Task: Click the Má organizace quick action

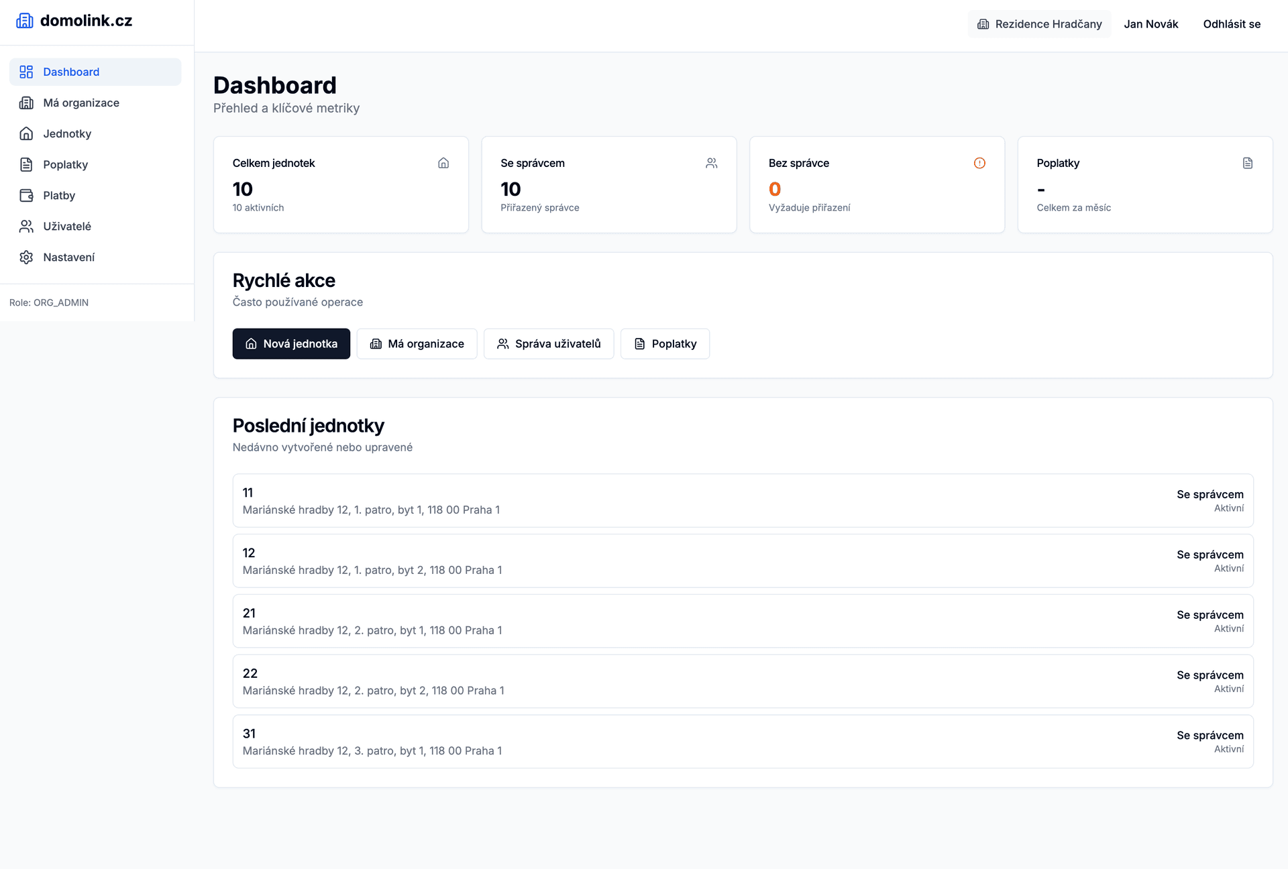Action: (x=417, y=343)
